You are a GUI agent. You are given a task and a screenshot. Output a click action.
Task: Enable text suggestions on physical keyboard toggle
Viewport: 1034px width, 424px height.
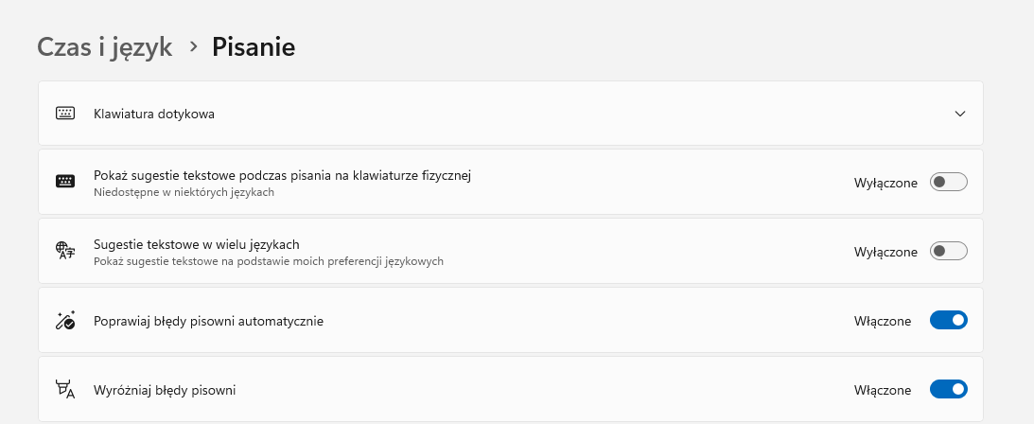pyautogui.click(x=948, y=182)
